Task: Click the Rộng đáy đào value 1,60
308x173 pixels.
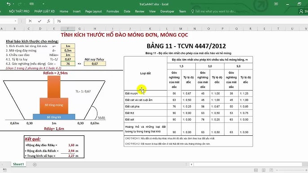Action: 71,145
